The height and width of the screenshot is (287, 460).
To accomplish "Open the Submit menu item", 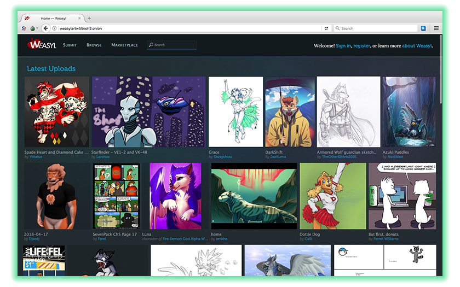I will [x=70, y=45].
